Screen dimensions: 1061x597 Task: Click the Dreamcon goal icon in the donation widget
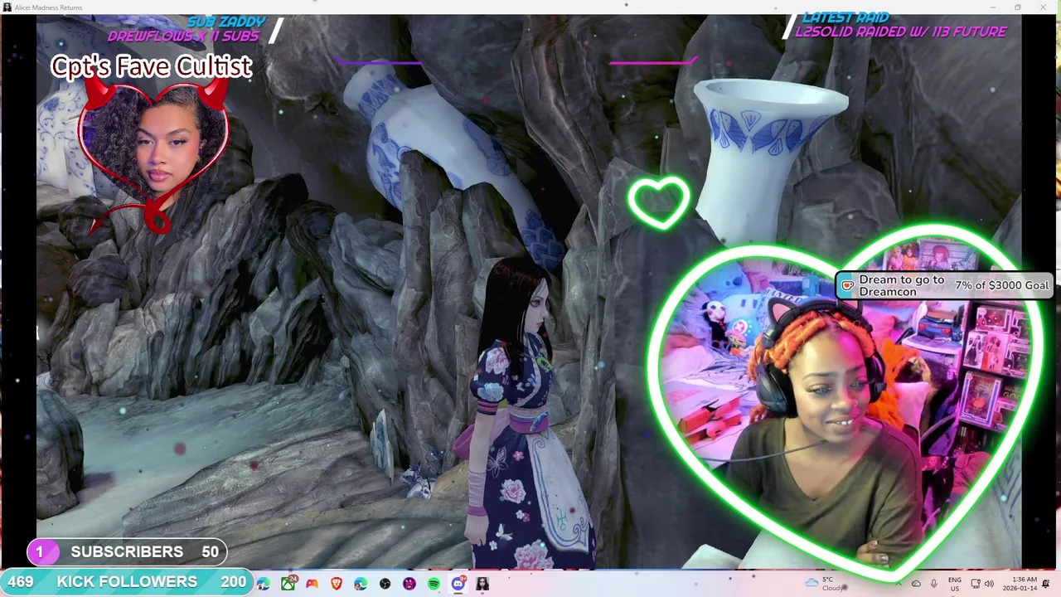pyautogui.click(x=847, y=285)
